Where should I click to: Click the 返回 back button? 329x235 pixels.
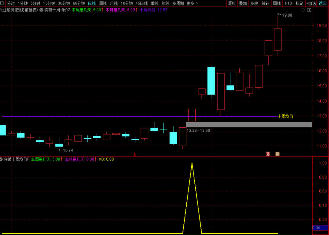coord(323,3)
